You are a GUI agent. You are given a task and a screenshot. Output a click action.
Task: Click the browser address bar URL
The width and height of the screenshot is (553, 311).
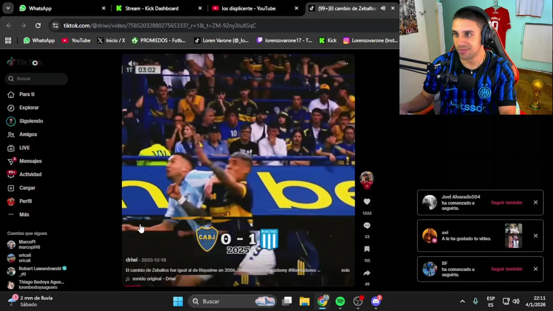[159, 25]
